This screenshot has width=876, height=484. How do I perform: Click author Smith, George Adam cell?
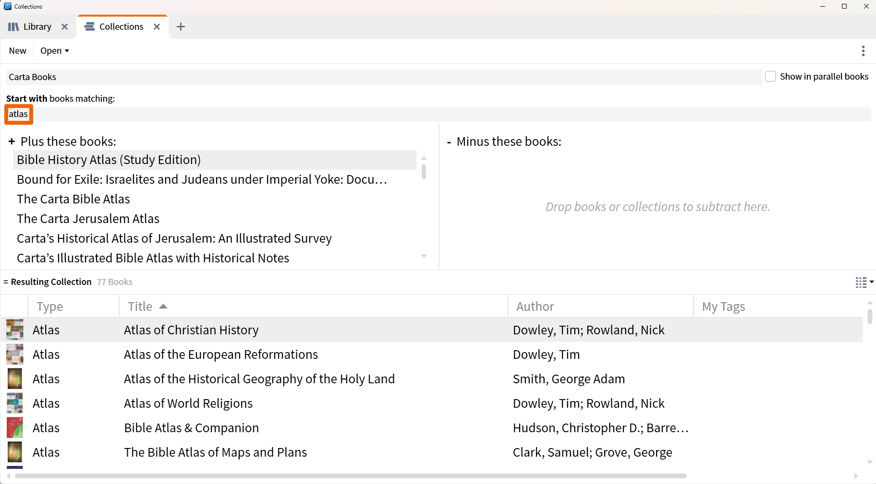tap(569, 379)
